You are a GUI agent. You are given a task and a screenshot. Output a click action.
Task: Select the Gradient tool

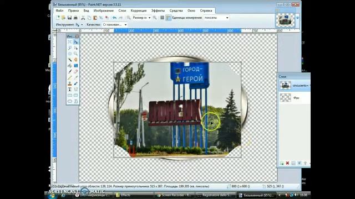pos(75,66)
